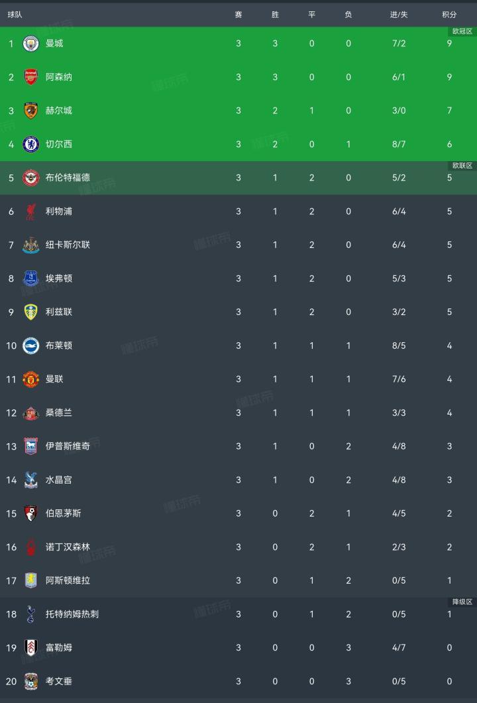Click the Manchester City club crest
Screen dimensions: 477x703
(30, 44)
